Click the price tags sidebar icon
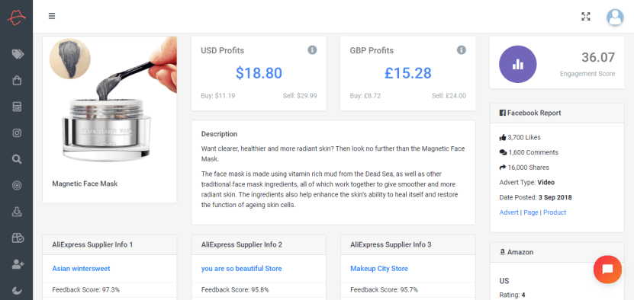 pyautogui.click(x=18, y=54)
